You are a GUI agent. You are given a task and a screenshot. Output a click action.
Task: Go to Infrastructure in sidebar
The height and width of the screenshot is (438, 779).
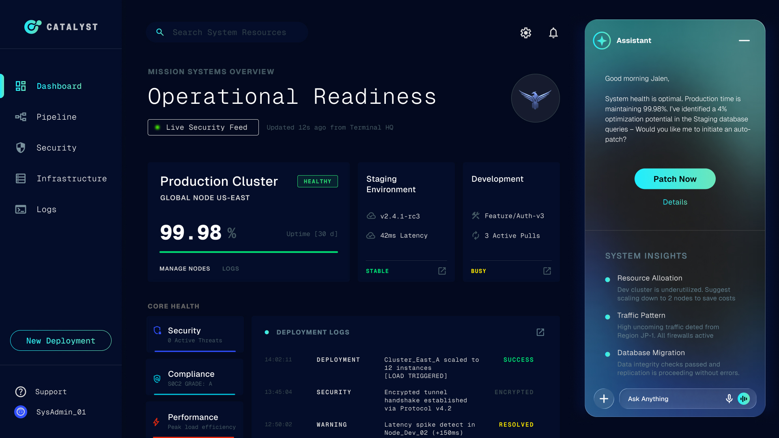(x=71, y=178)
